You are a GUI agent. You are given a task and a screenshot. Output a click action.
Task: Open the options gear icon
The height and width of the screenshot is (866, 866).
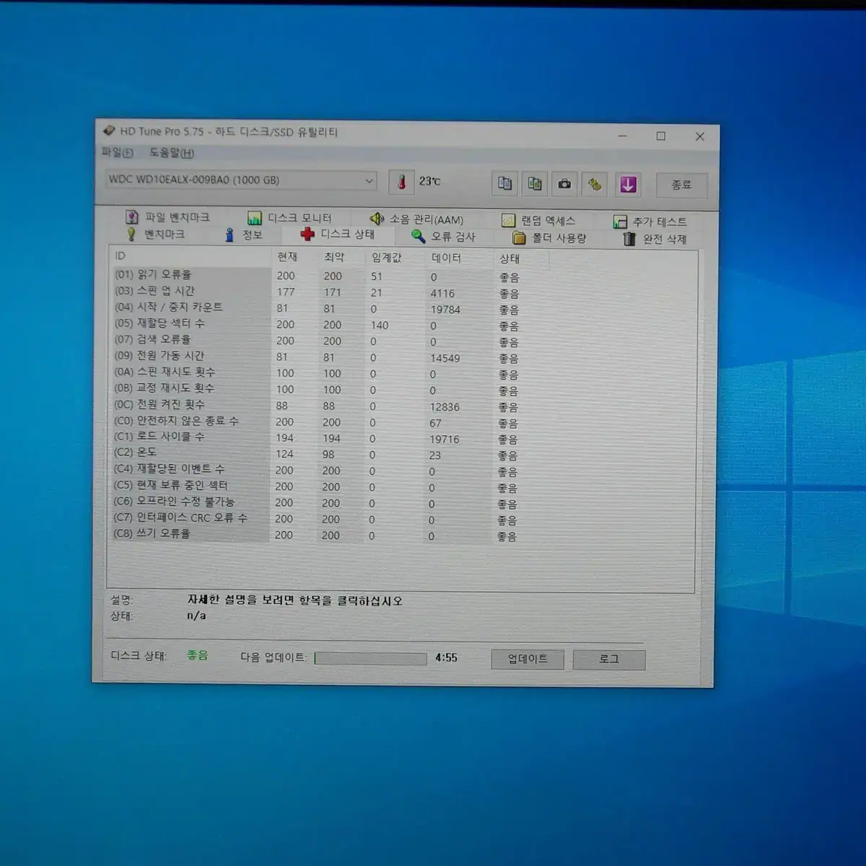(x=595, y=184)
